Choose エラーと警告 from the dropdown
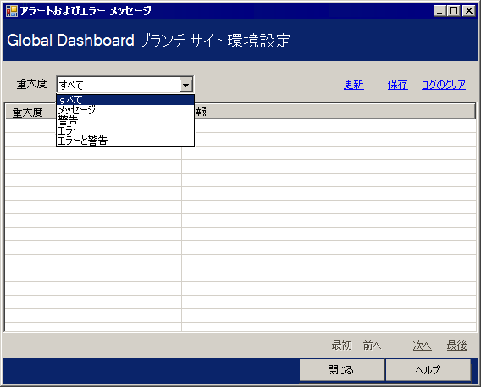Screen dimensions: 481x387 (125, 140)
